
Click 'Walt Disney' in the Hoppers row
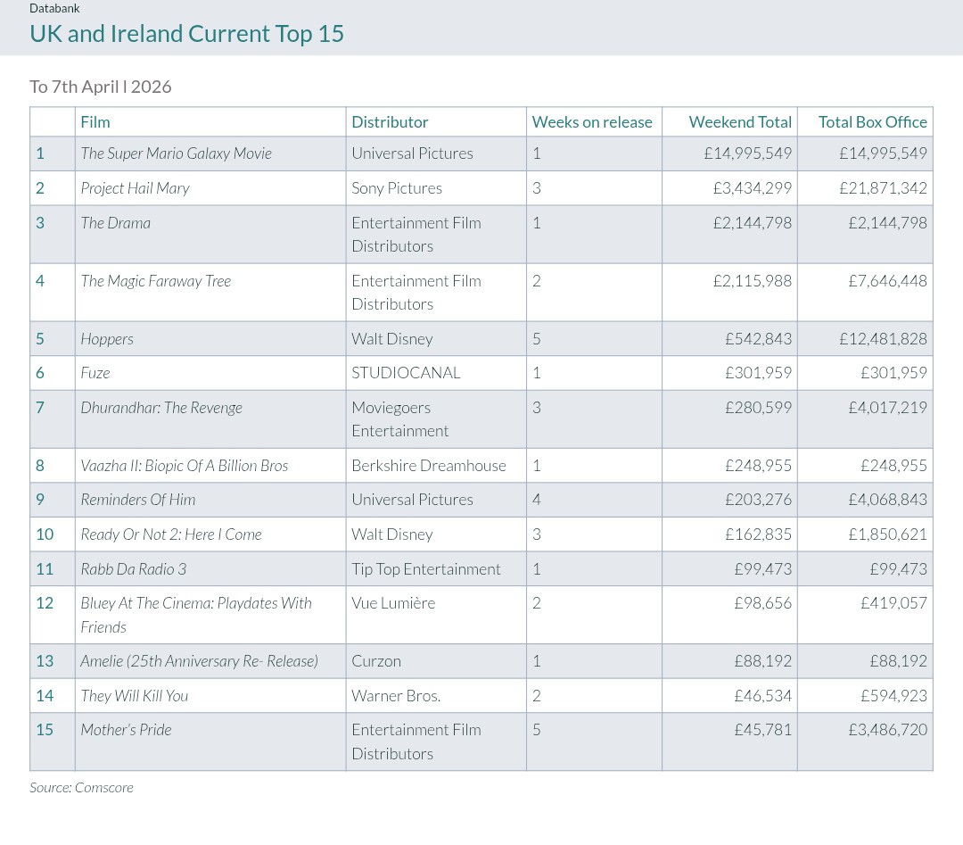(x=391, y=339)
